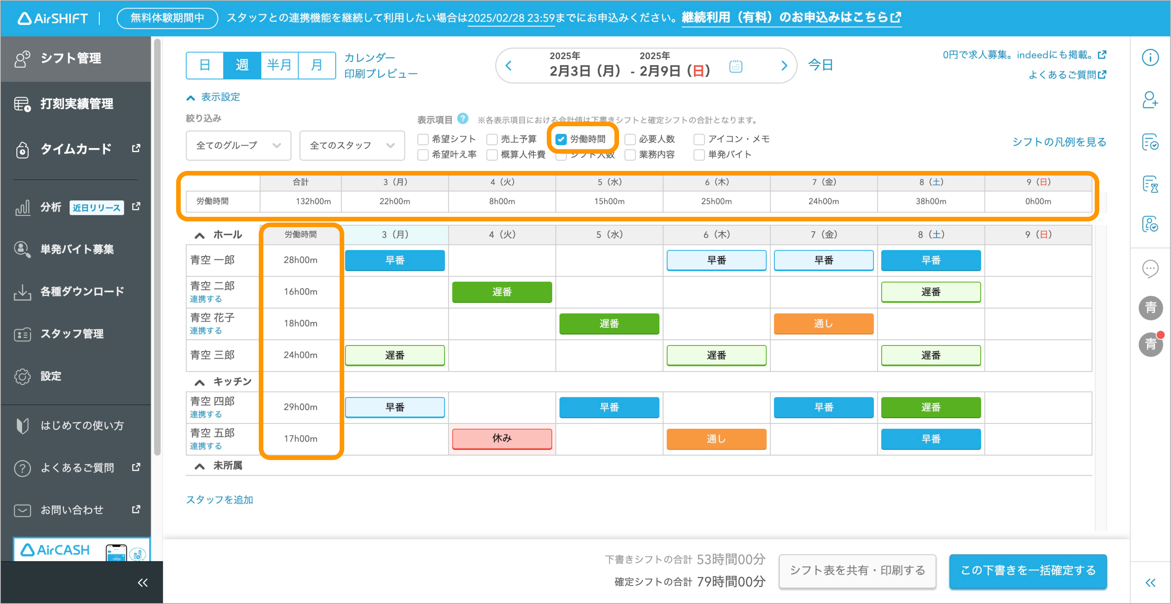Uncheck 労働時間 checkbox

pyautogui.click(x=561, y=139)
